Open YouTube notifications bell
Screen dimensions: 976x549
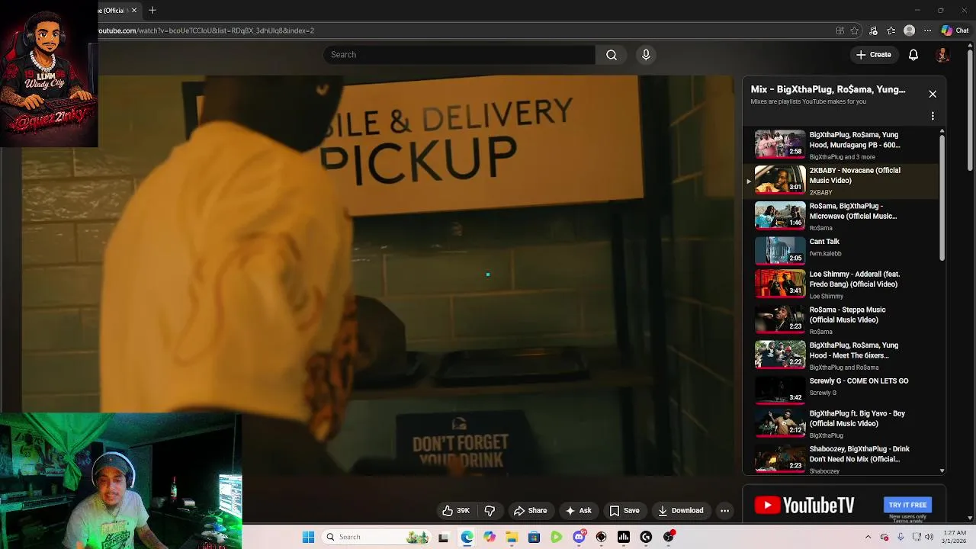click(913, 55)
